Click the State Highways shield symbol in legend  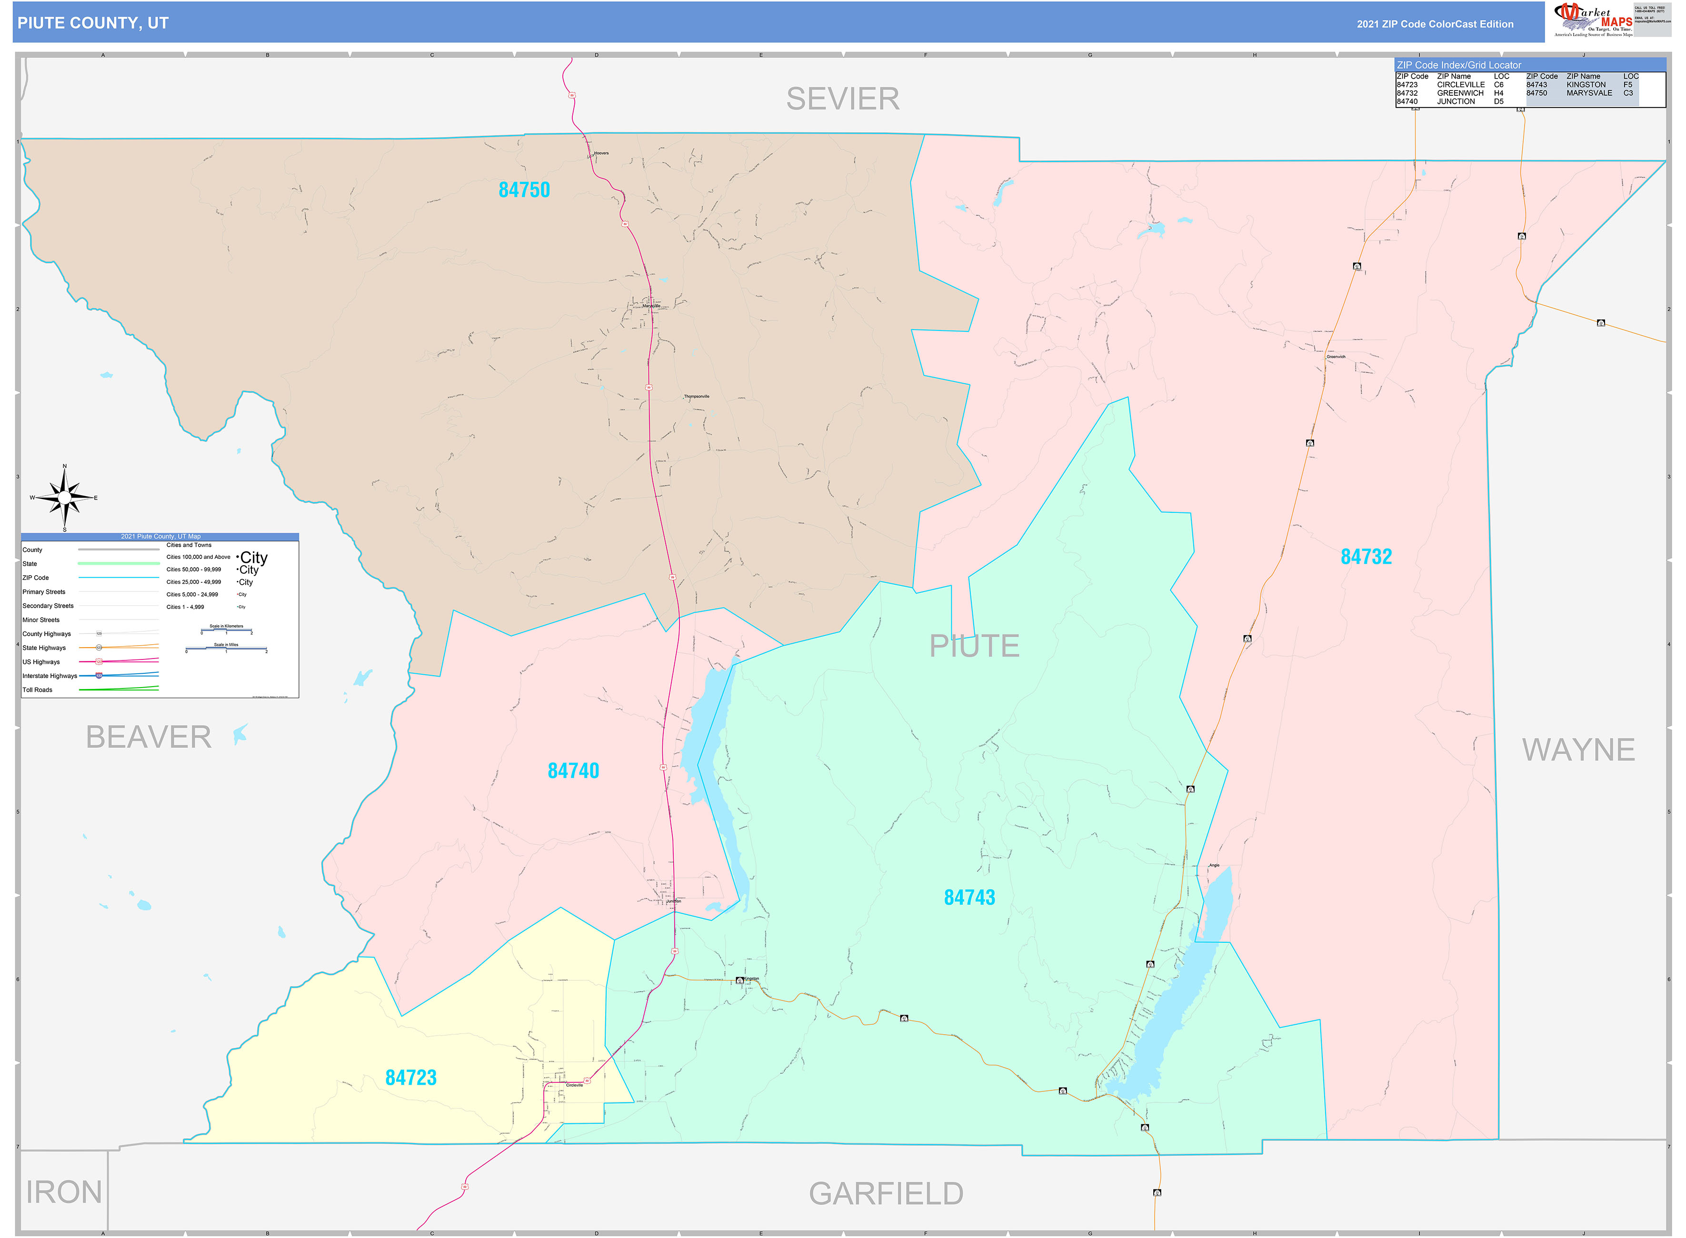pyautogui.click(x=99, y=648)
